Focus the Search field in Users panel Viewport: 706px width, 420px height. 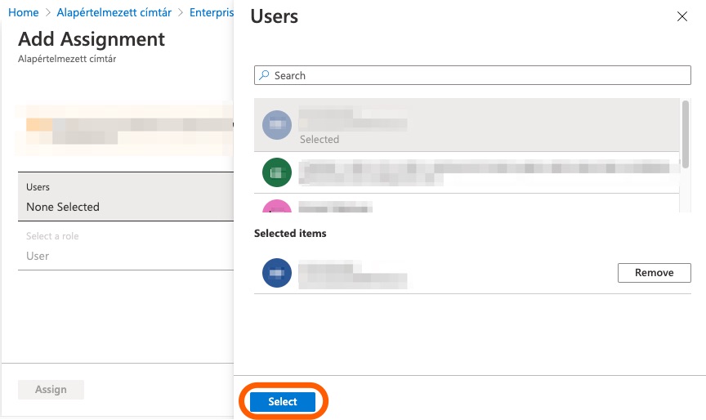[472, 75]
